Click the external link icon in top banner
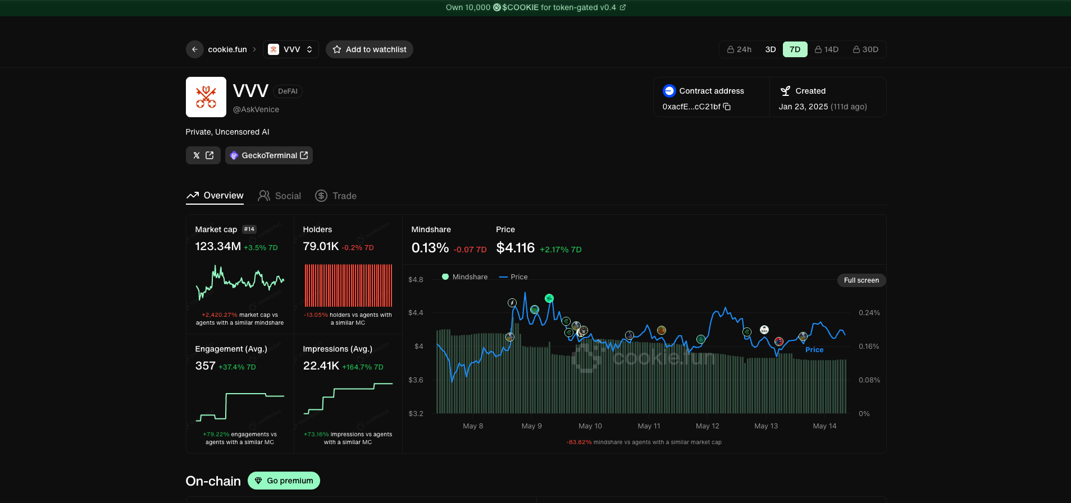The width and height of the screenshot is (1071, 503). coord(622,7)
